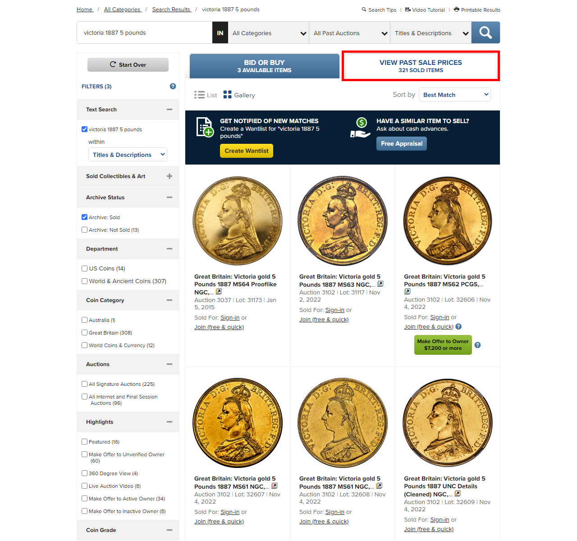Click the Free Appraisal button

[402, 143]
